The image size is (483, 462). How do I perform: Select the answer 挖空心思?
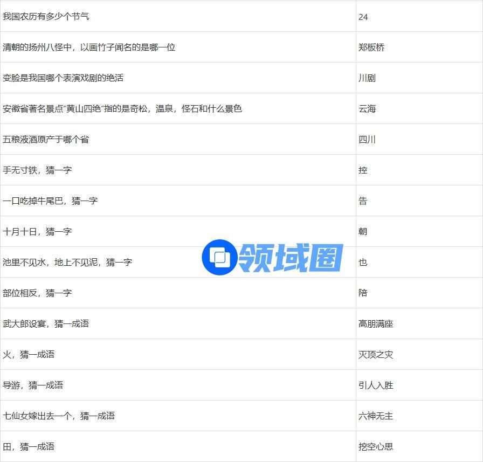tap(376, 447)
